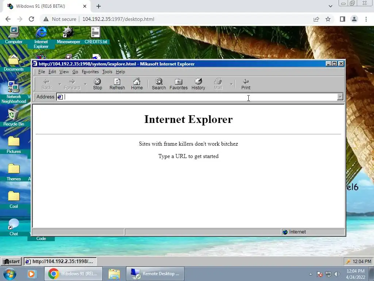Click the volume speaker tray icon
The height and width of the screenshot is (281, 374).
coord(337,274)
